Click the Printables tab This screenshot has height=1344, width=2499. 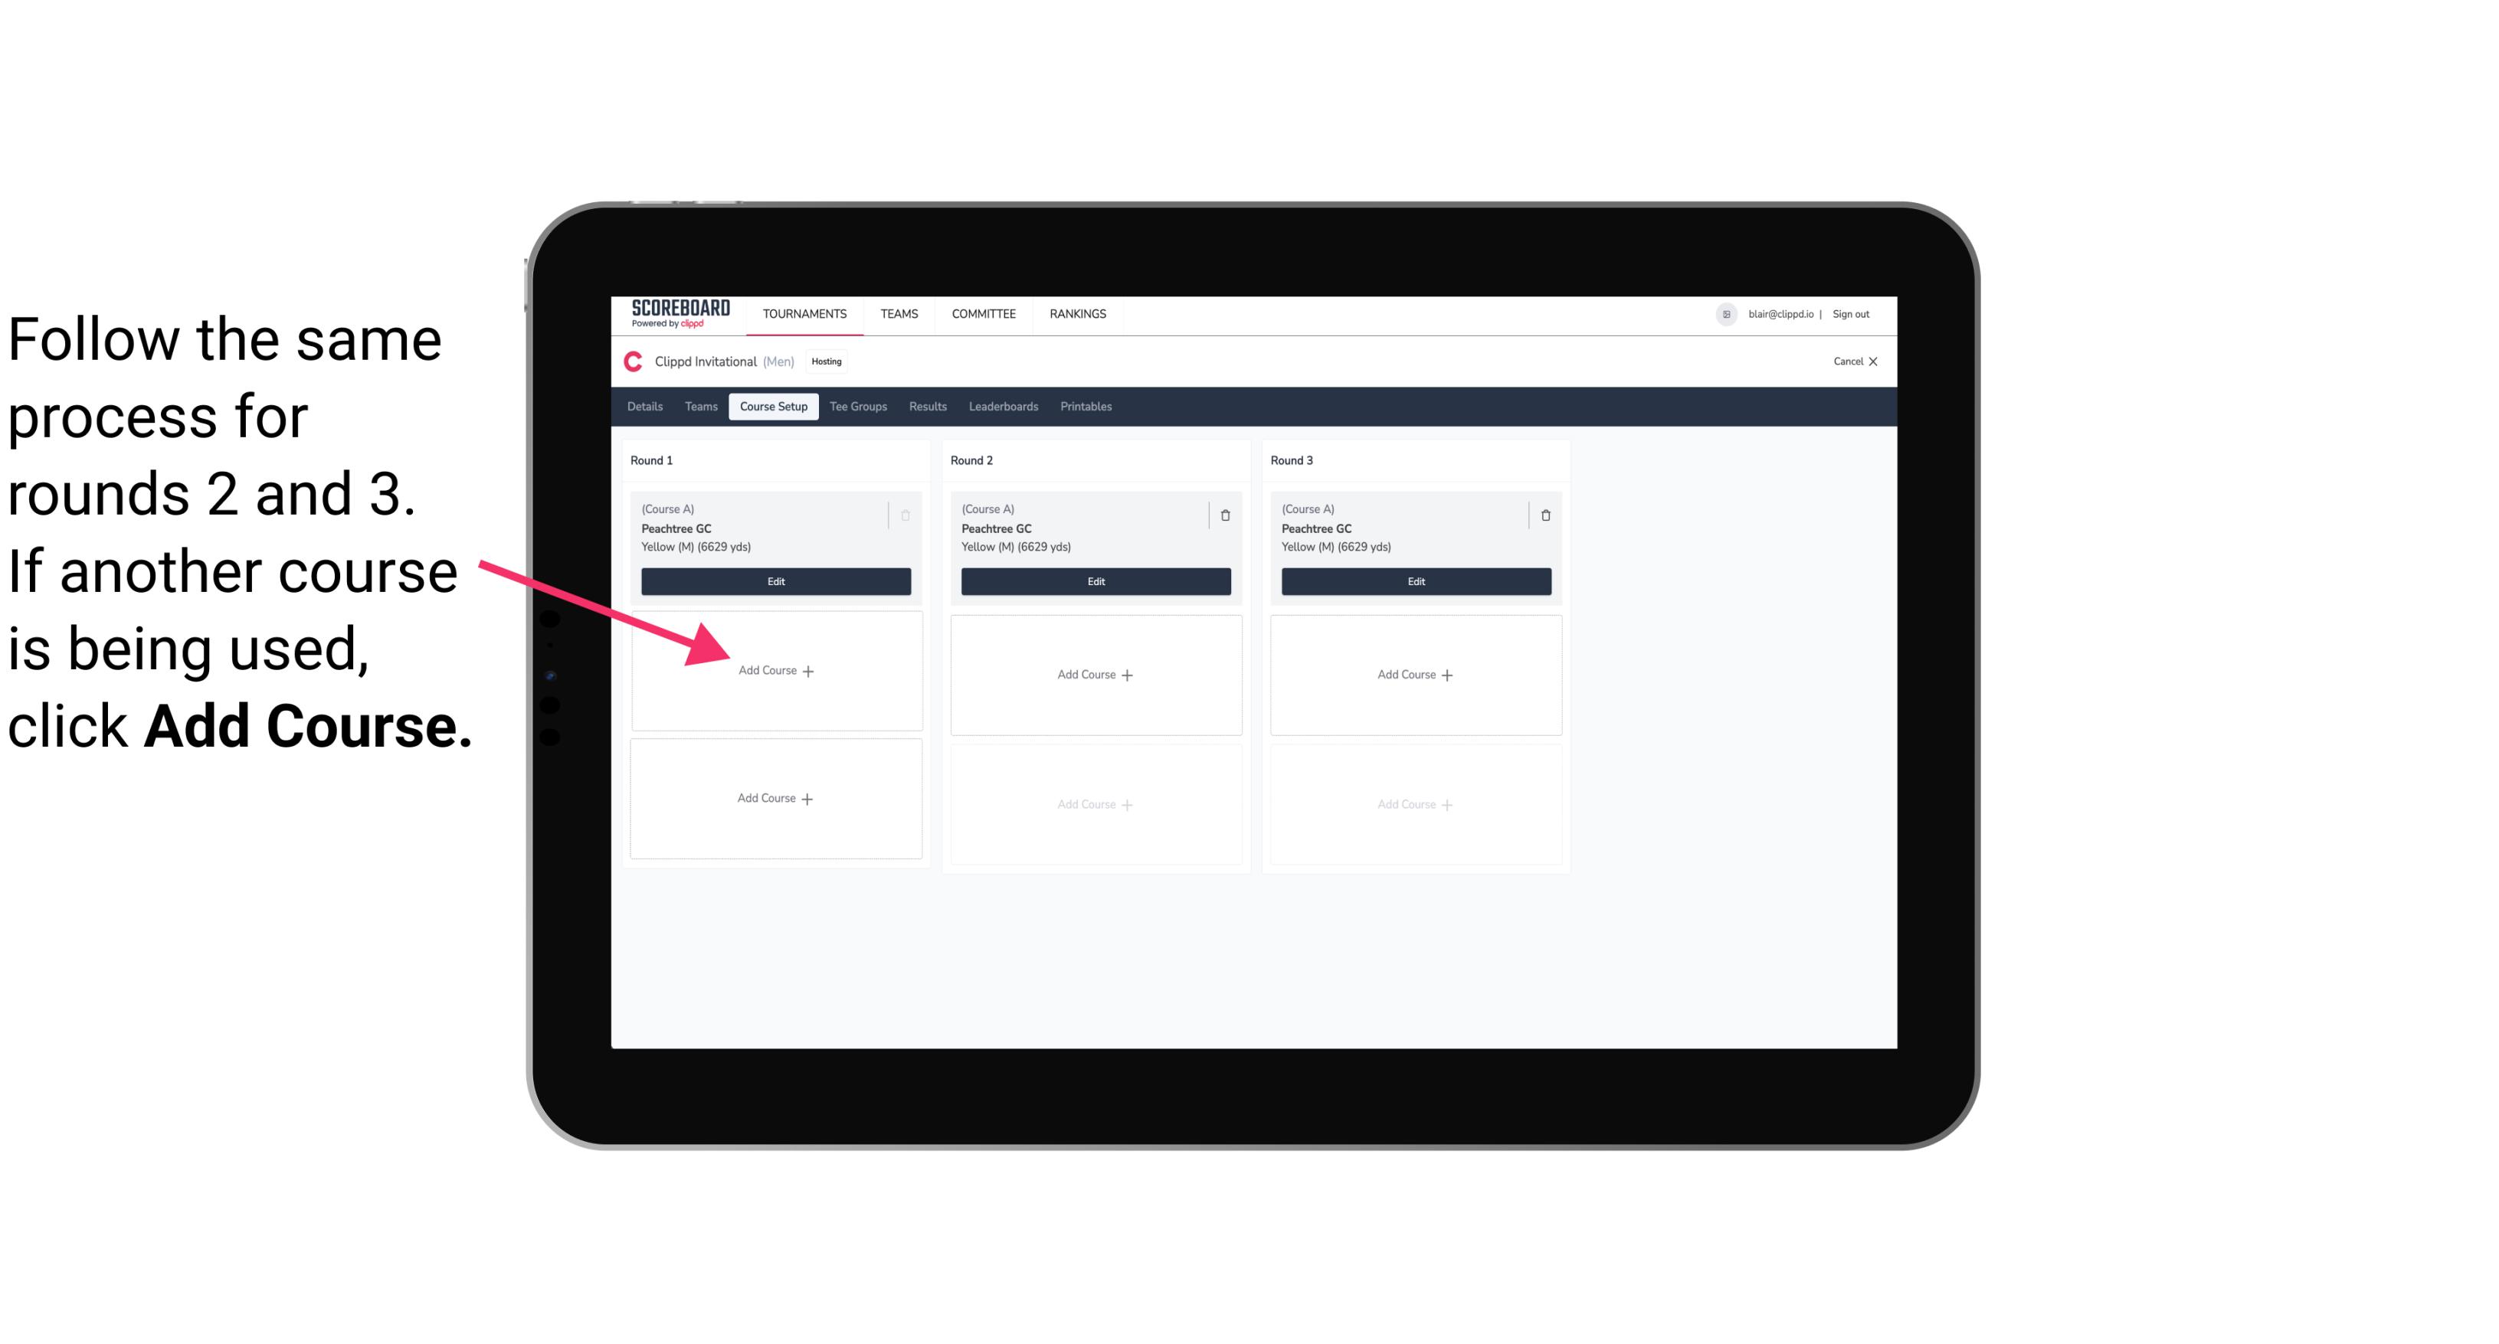click(x=1087, y=407)
